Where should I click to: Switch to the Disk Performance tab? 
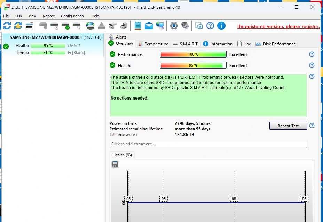(276, 44)
